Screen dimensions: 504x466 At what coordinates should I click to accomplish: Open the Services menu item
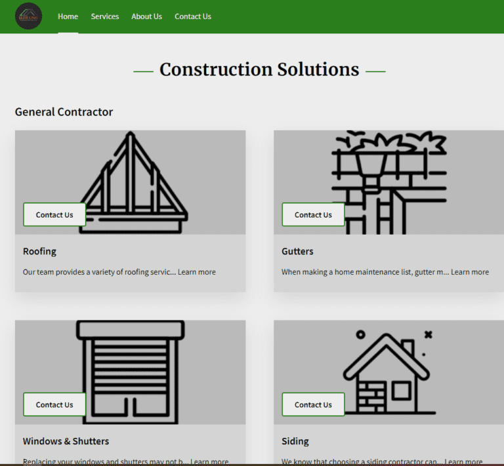[105, 16]
